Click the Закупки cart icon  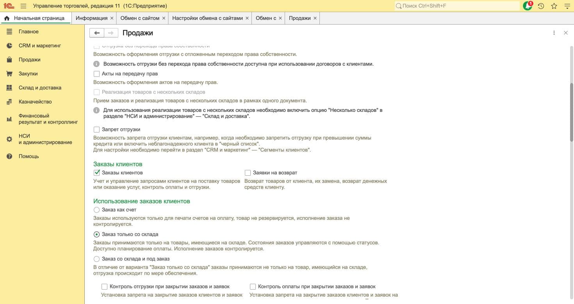tap(9, 74)
